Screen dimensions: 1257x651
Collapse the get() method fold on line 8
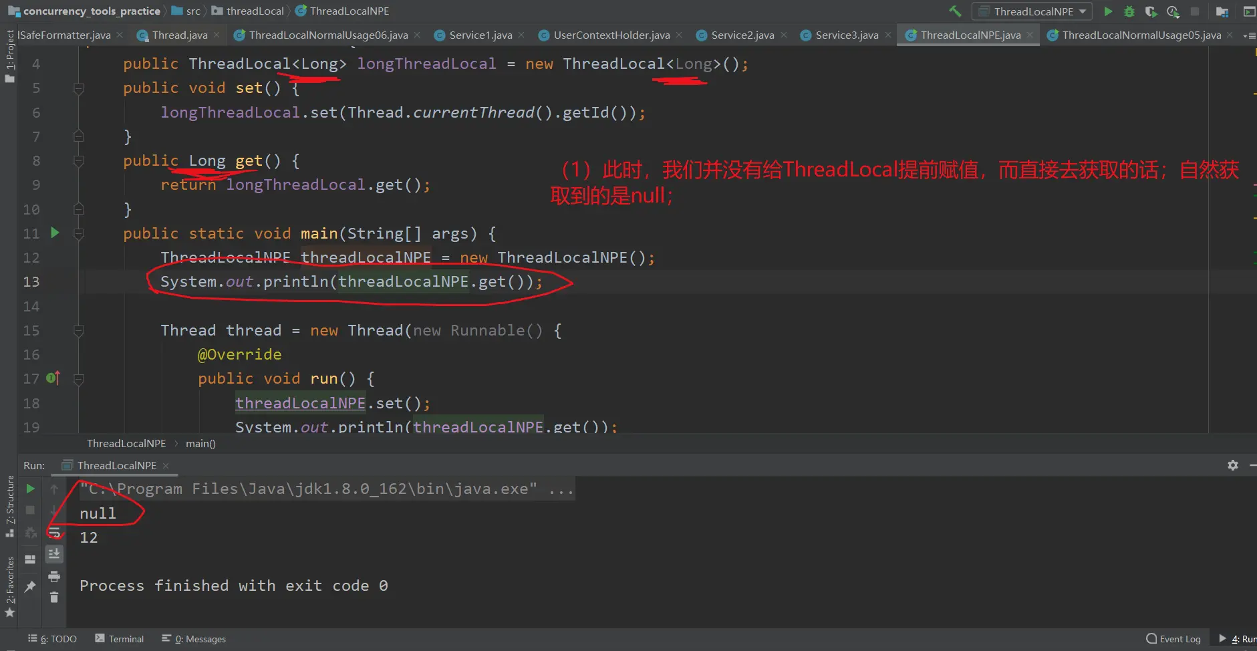point(78,161)
